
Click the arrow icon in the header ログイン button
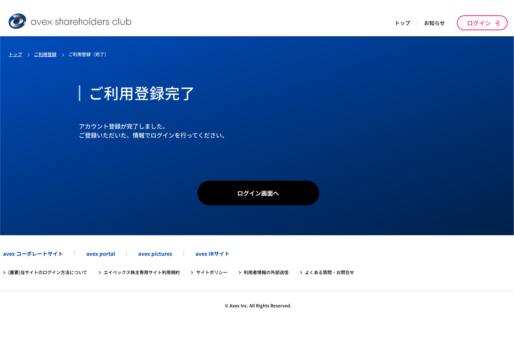pyautogui.click(x=497, y=23)
